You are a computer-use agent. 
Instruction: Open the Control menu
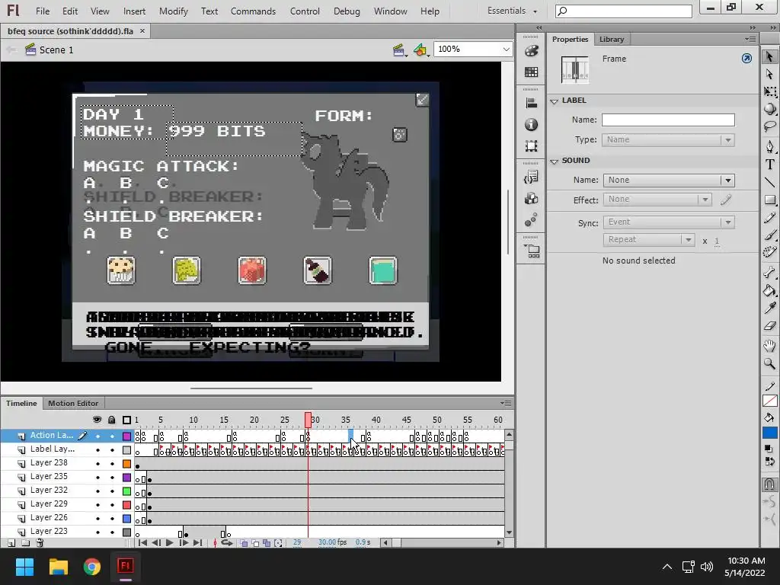(305, 11)
